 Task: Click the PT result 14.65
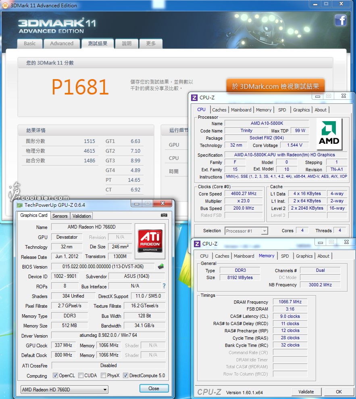click(134, 180)
